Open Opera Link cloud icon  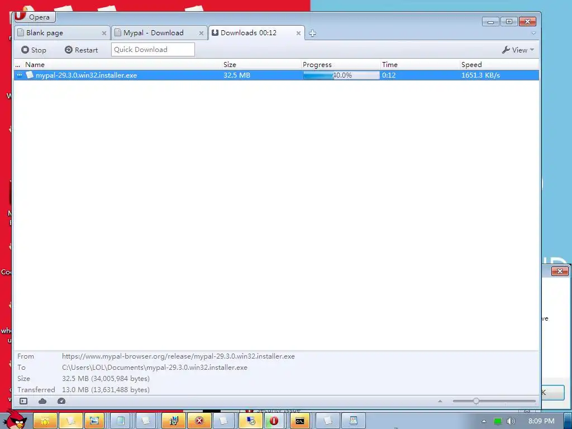(x=42, y=401)
